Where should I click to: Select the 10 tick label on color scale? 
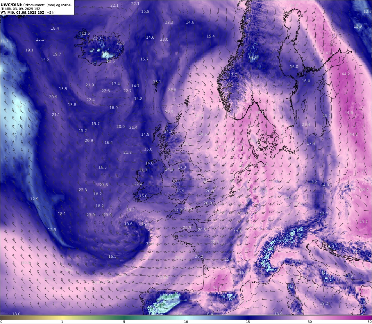(x=186, y=322)
